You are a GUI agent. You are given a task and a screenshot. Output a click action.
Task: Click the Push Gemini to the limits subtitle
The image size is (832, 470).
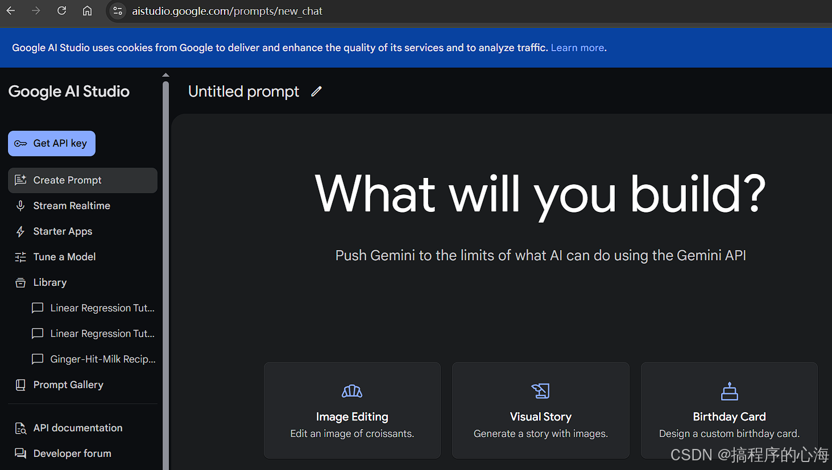tap(541, 256)
